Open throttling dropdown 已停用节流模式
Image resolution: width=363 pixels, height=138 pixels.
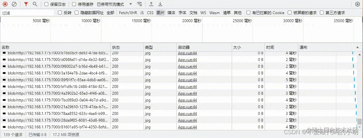point(114,4)
